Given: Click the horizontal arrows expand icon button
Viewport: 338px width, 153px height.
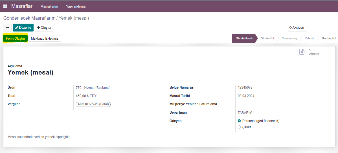Looking at the screenshot, I should click(7, 28).
